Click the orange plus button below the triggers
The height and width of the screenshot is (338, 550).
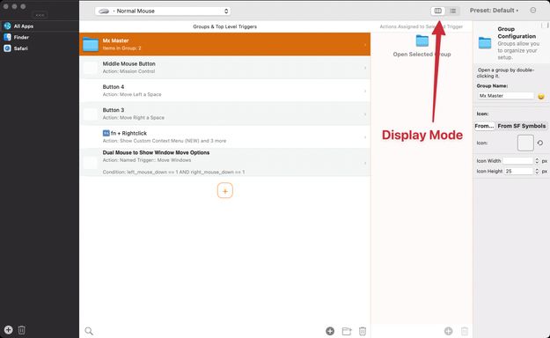[x=225, y=191]
